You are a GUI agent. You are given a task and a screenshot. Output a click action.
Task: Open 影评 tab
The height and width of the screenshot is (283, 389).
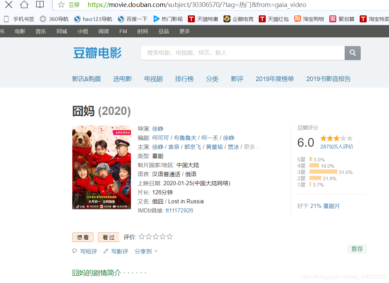237,79
